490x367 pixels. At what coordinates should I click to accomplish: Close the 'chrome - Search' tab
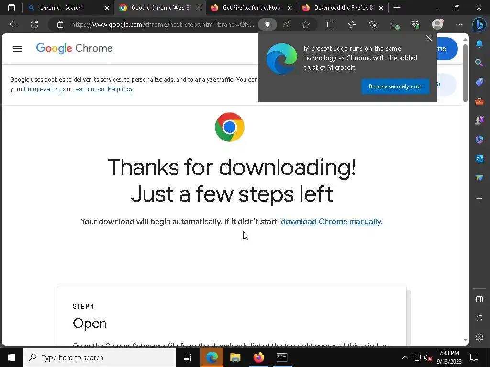pyautogui.click(x=107, y=8)
